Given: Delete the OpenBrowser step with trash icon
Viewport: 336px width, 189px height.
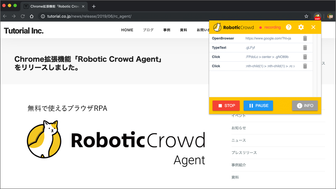Looking at the screenshot, I should [305, 38].
